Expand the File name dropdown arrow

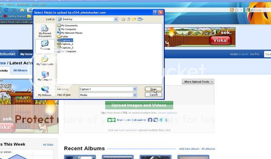135,89
